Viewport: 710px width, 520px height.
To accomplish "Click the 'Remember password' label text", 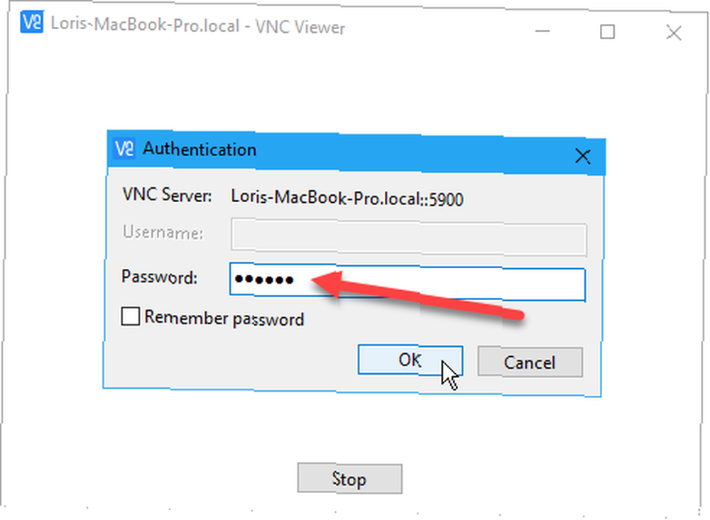I will (224, 319).
